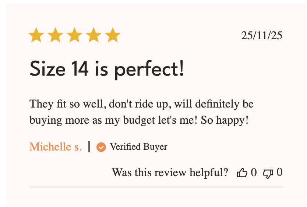Open reviewer Michelle s. name link
The width and height of the screenshot is (307, 207).
(x=56, y=147)
